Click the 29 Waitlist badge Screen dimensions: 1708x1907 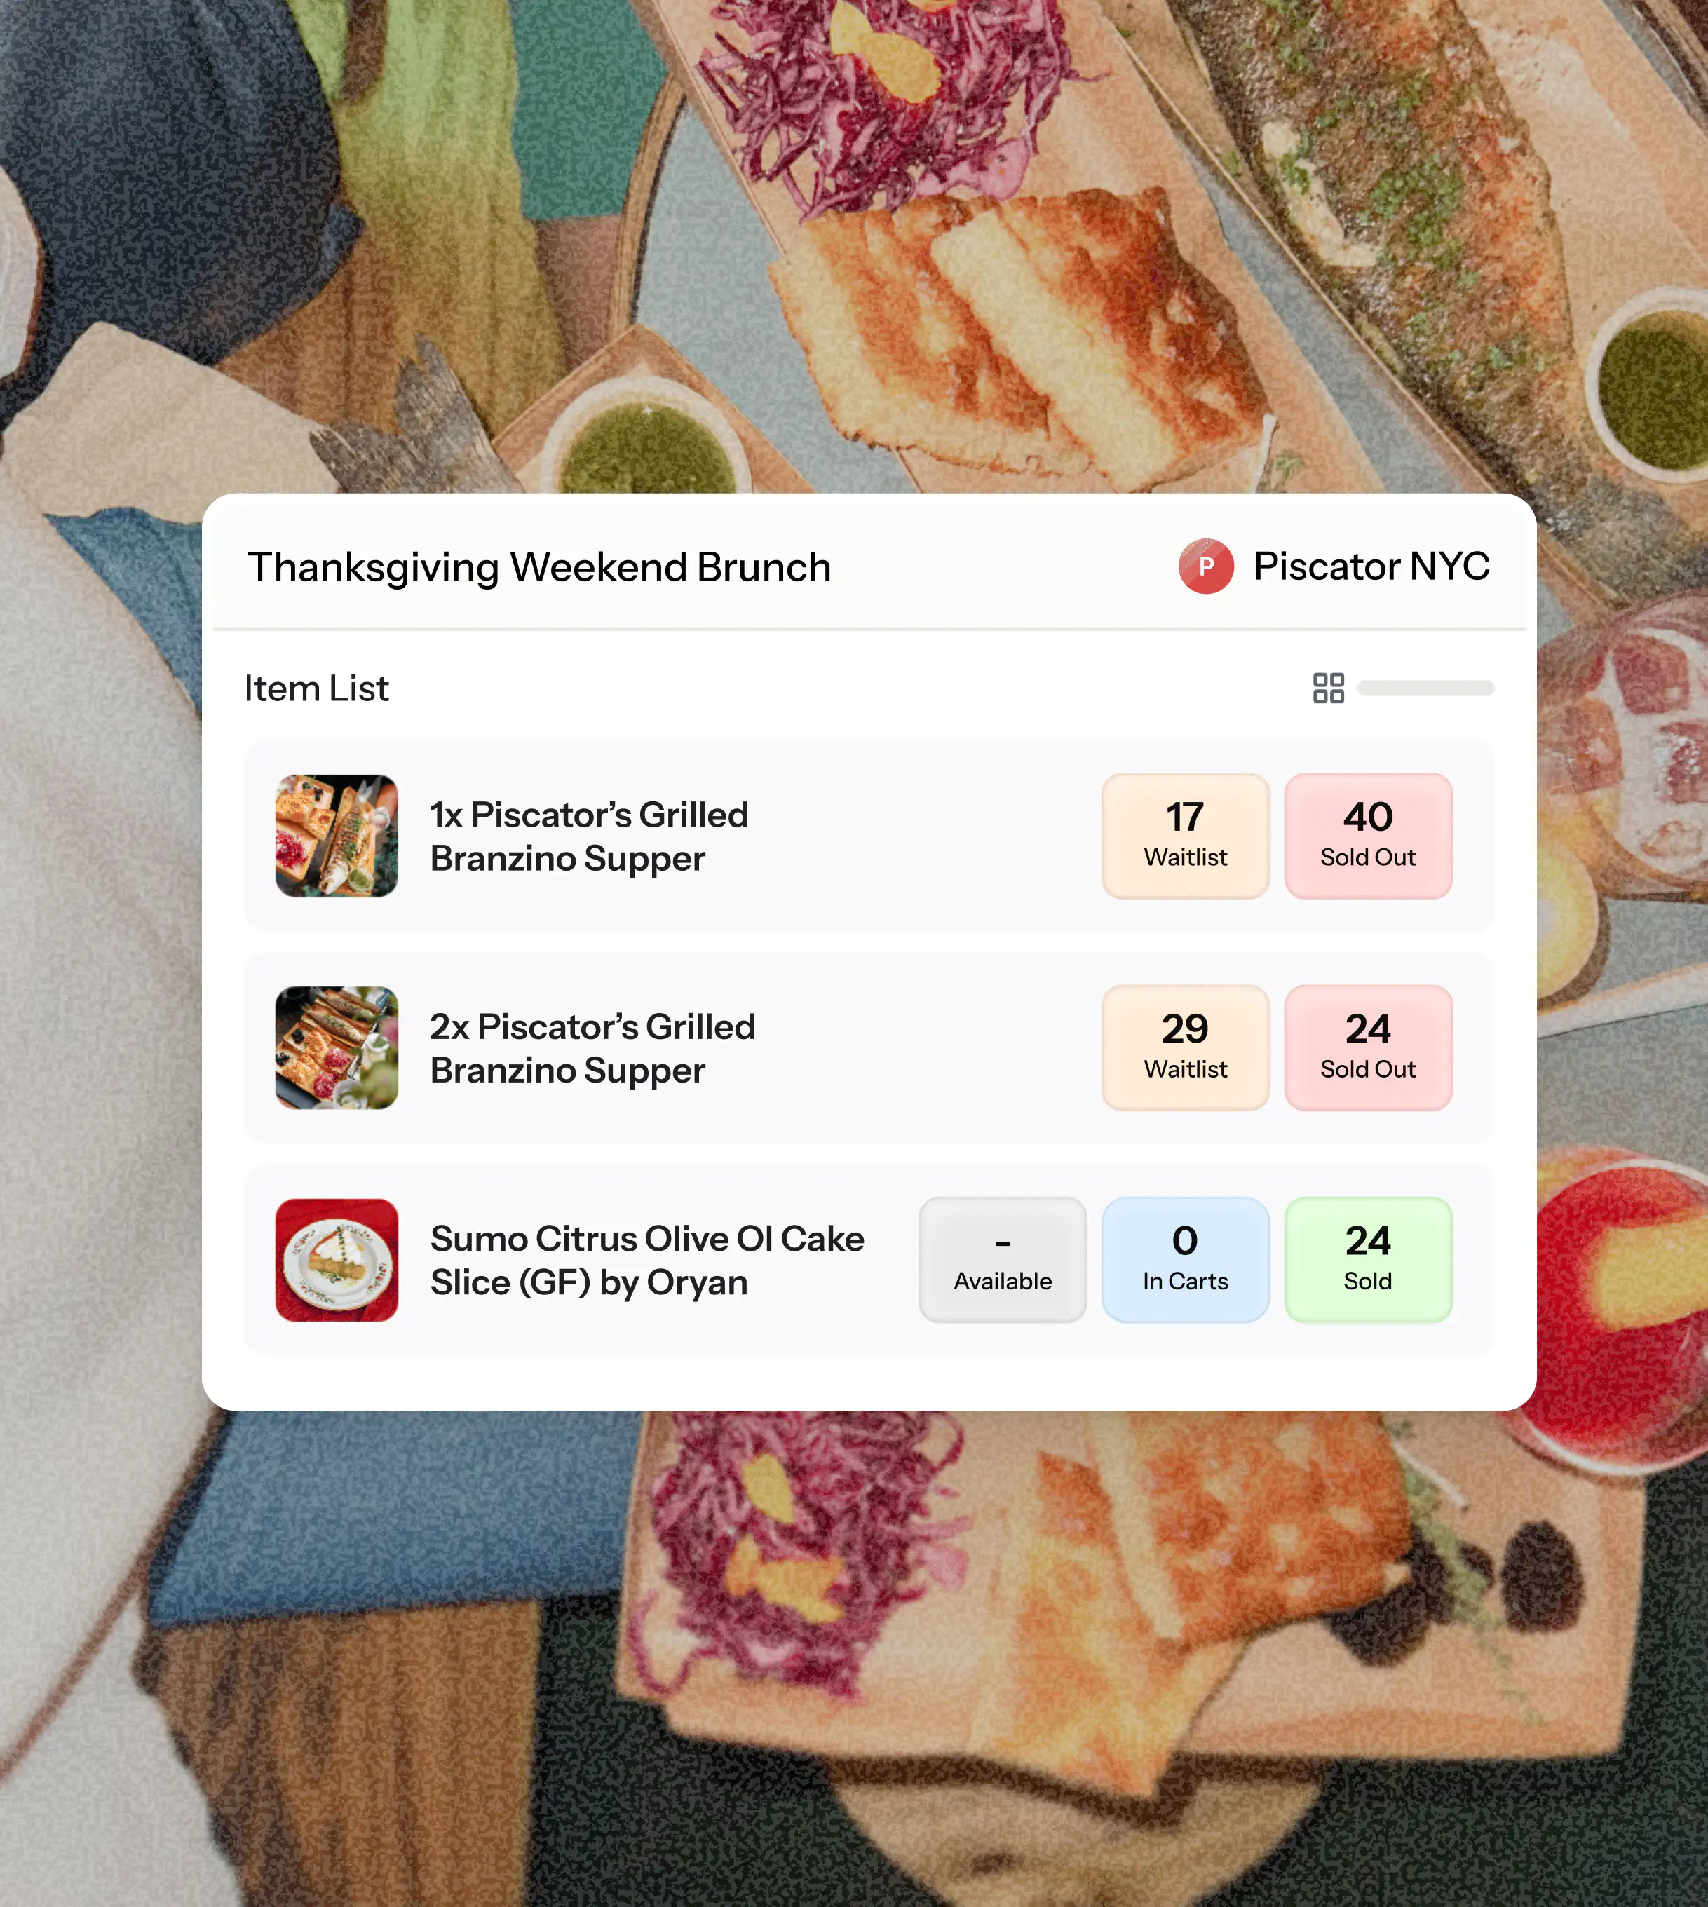point(1185,1047)
